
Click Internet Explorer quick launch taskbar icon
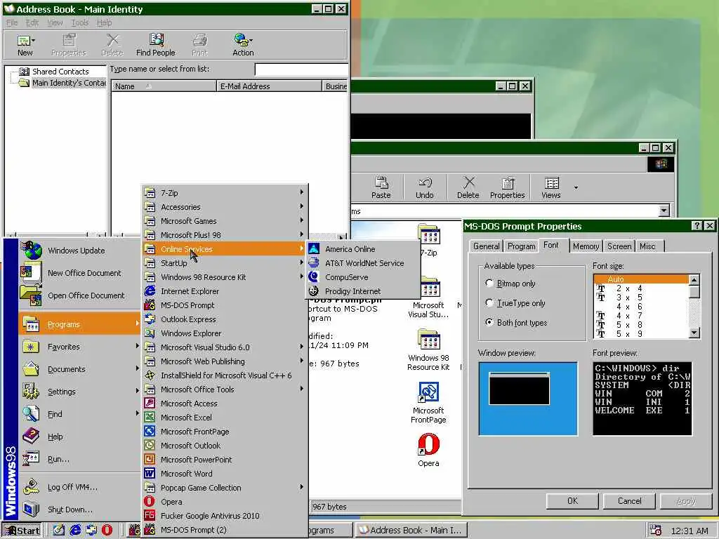click(x=75, y=530)
